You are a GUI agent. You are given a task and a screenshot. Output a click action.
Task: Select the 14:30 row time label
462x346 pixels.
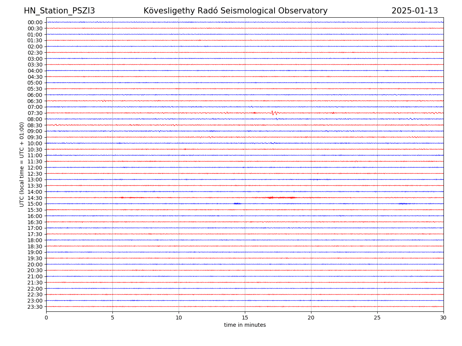(35, 198)
